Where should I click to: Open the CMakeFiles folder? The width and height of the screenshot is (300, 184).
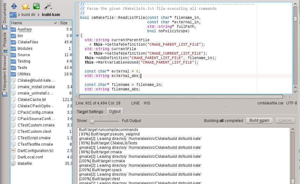click(28, 42)
